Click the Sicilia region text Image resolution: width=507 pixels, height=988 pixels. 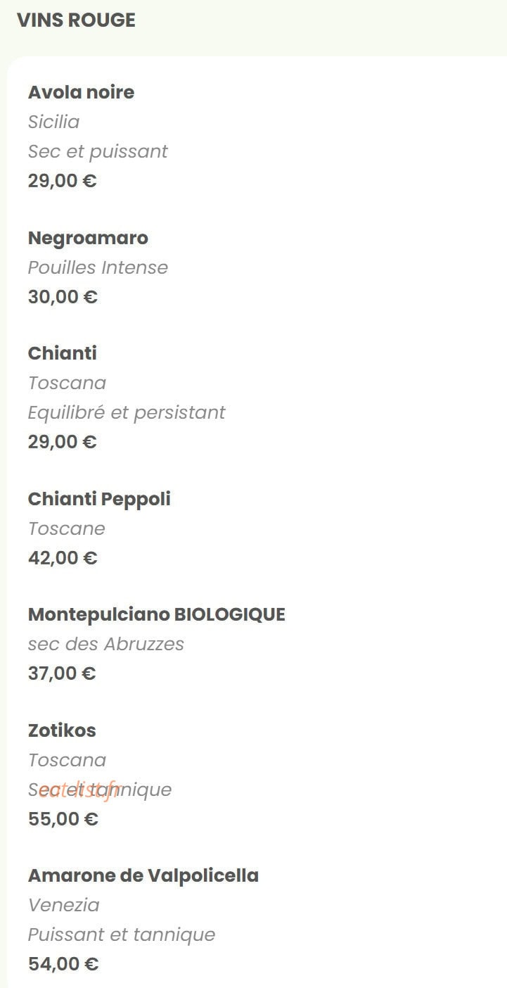(53, 122)
